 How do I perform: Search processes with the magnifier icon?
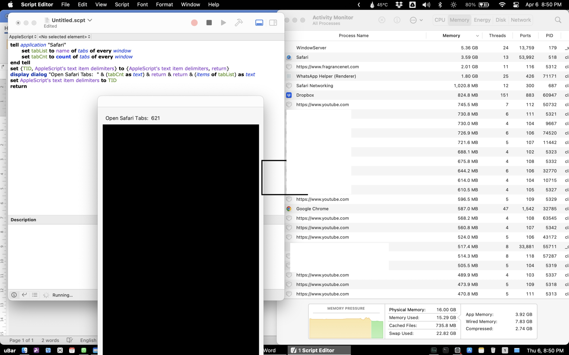tap(558, 20)
